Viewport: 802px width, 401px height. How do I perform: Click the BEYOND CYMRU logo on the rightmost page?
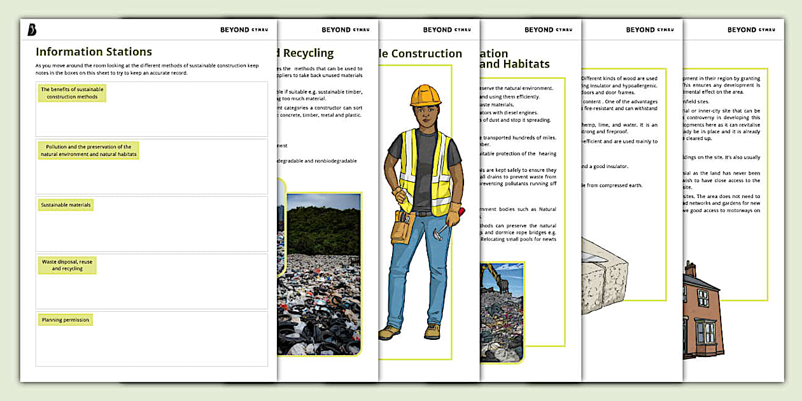click(751, 29)
